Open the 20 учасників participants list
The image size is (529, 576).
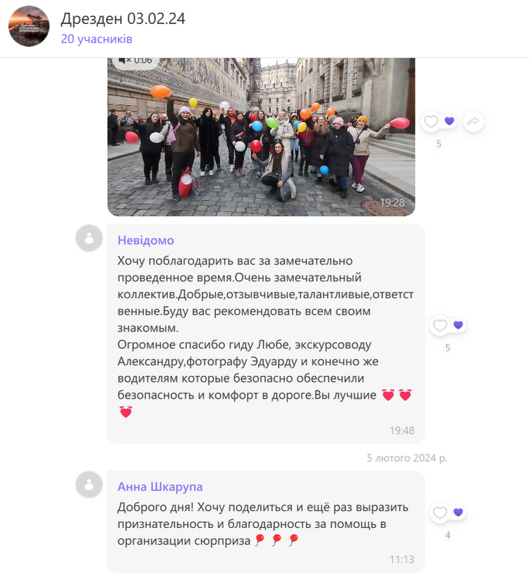[97, 39]
